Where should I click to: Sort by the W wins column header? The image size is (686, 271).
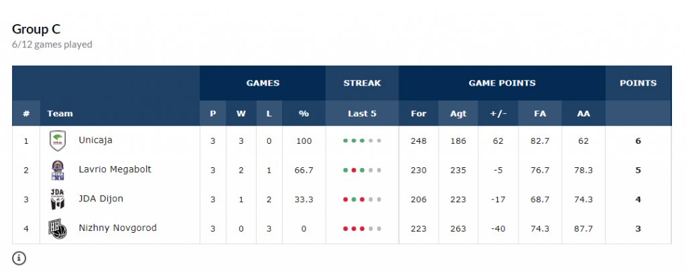click(241, 114)
